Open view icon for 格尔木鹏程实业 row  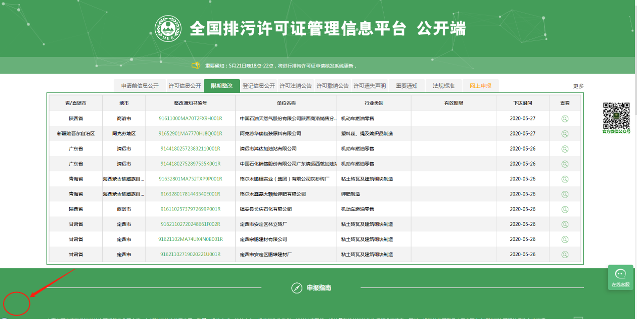[565, 179]
